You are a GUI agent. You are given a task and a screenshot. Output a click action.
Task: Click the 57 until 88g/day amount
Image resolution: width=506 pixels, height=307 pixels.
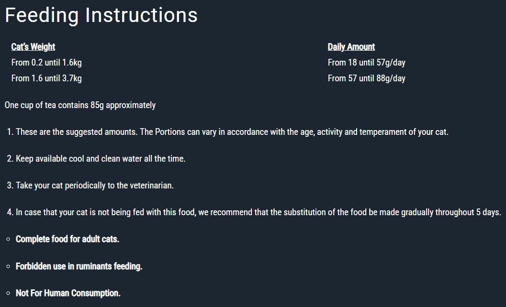pos(367,78)
